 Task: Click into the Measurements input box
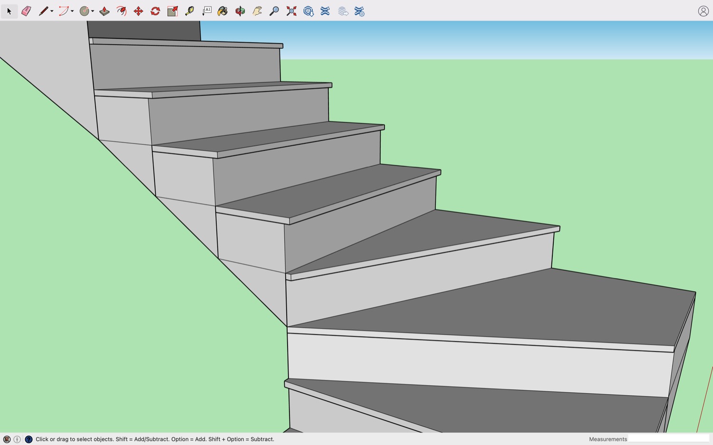669,439
